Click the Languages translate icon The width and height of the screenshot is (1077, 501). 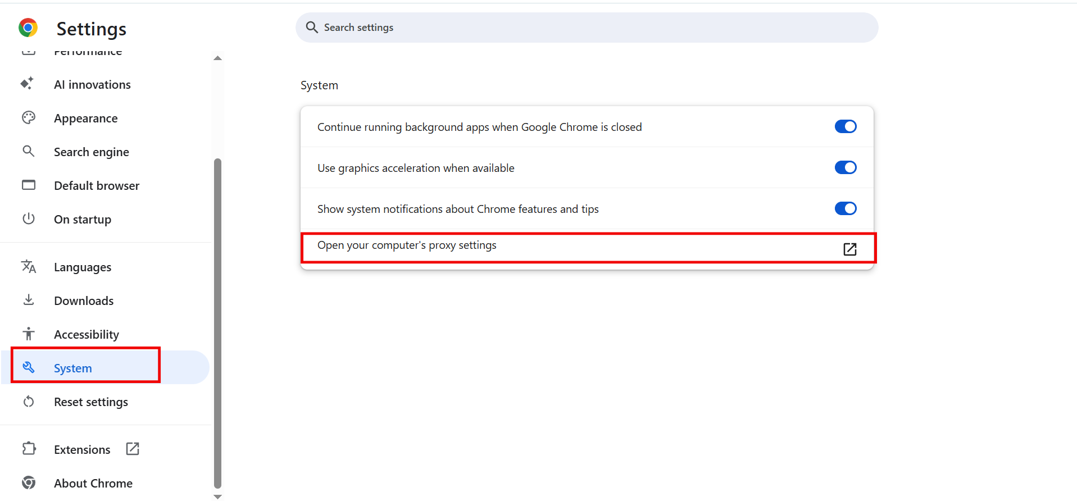click(28, 267)
